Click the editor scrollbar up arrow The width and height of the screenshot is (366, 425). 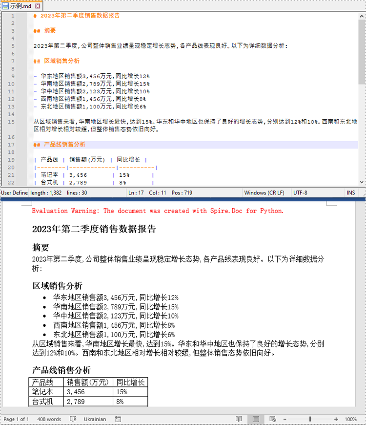tap(362, 16)
